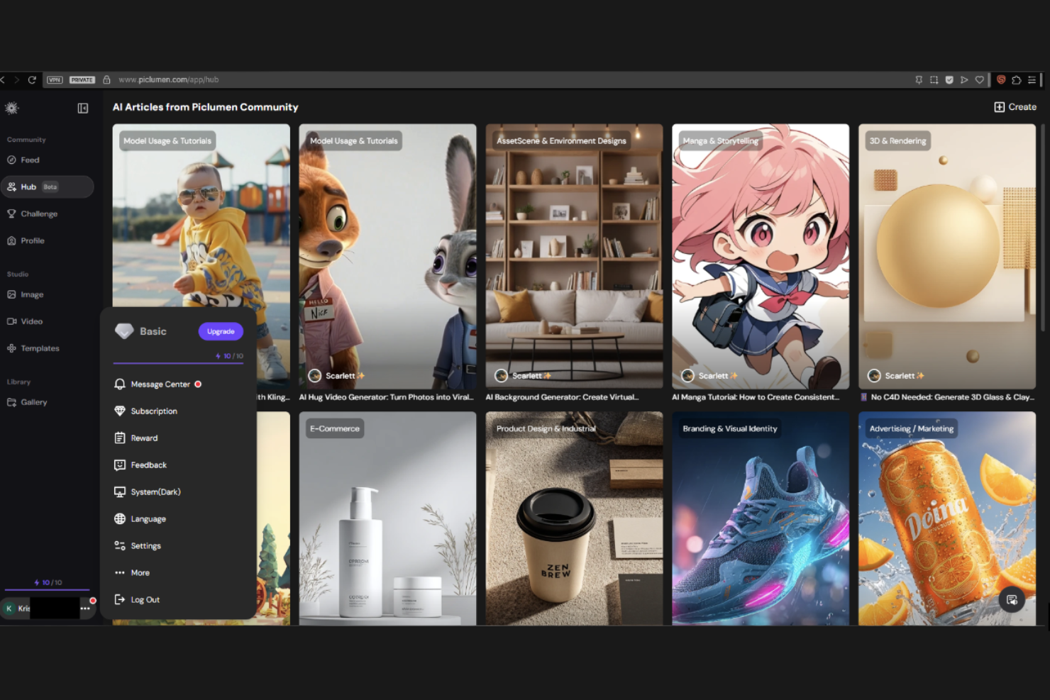Screen dimensions: 1050x700
Task: Click the Log Out arrow icon
Action: [x=120, y=600]
